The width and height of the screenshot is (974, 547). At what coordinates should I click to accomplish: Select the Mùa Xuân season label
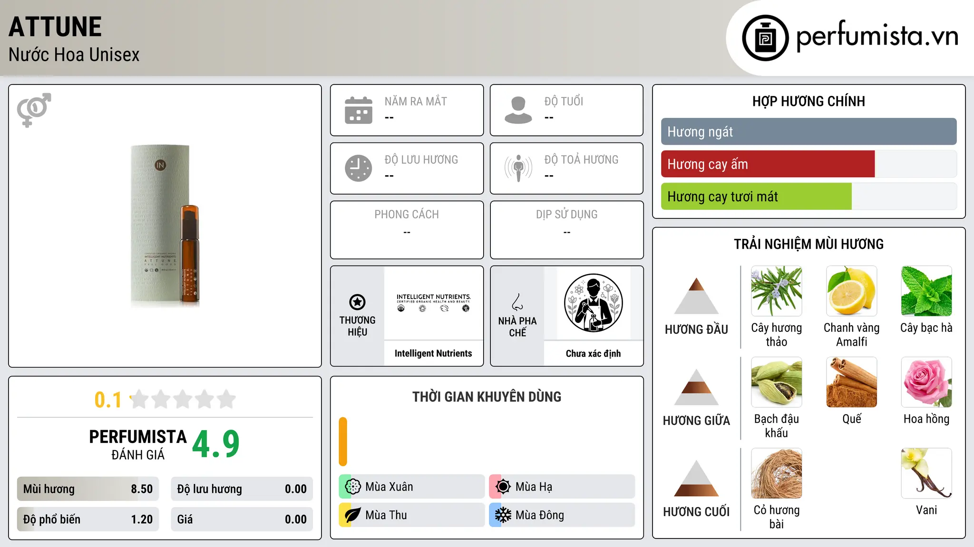(389, 487)
